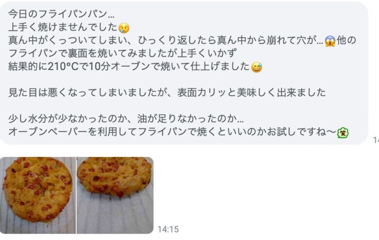Click the phrase 油が足りなかったのか…
This screenshot has width=379, height=240.
click(x=190, y=119)
